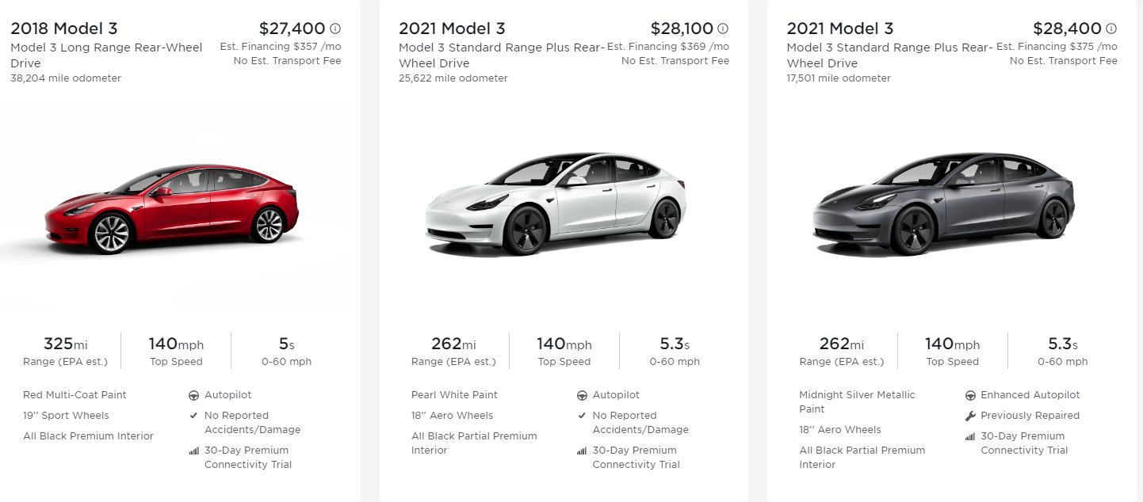Click info icon next to $28,400 price
This screenshot has height=502, width=1143.
tap(1111, 29)
